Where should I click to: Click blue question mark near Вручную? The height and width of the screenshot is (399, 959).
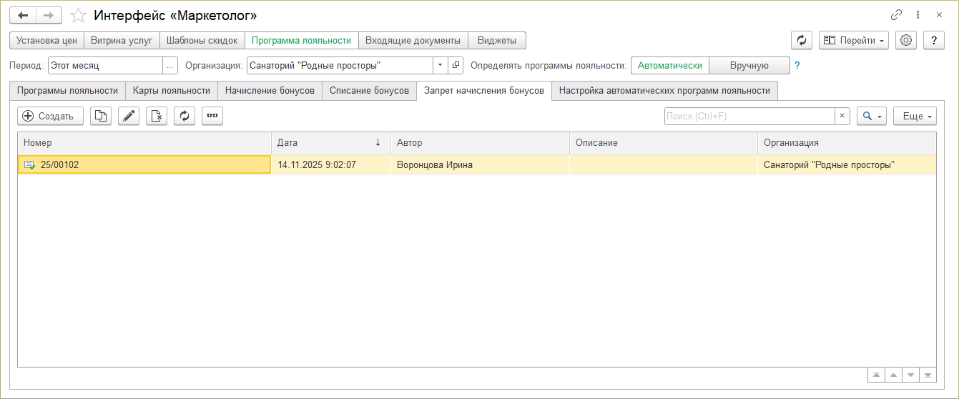point(797,65)
